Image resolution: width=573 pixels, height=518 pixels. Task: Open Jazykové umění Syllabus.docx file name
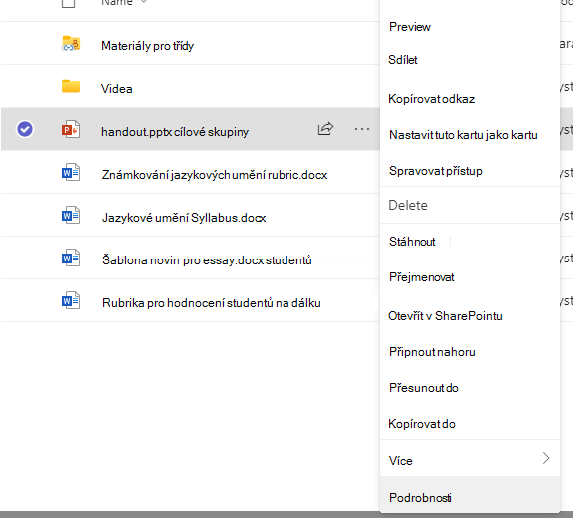tap(184, 218)
